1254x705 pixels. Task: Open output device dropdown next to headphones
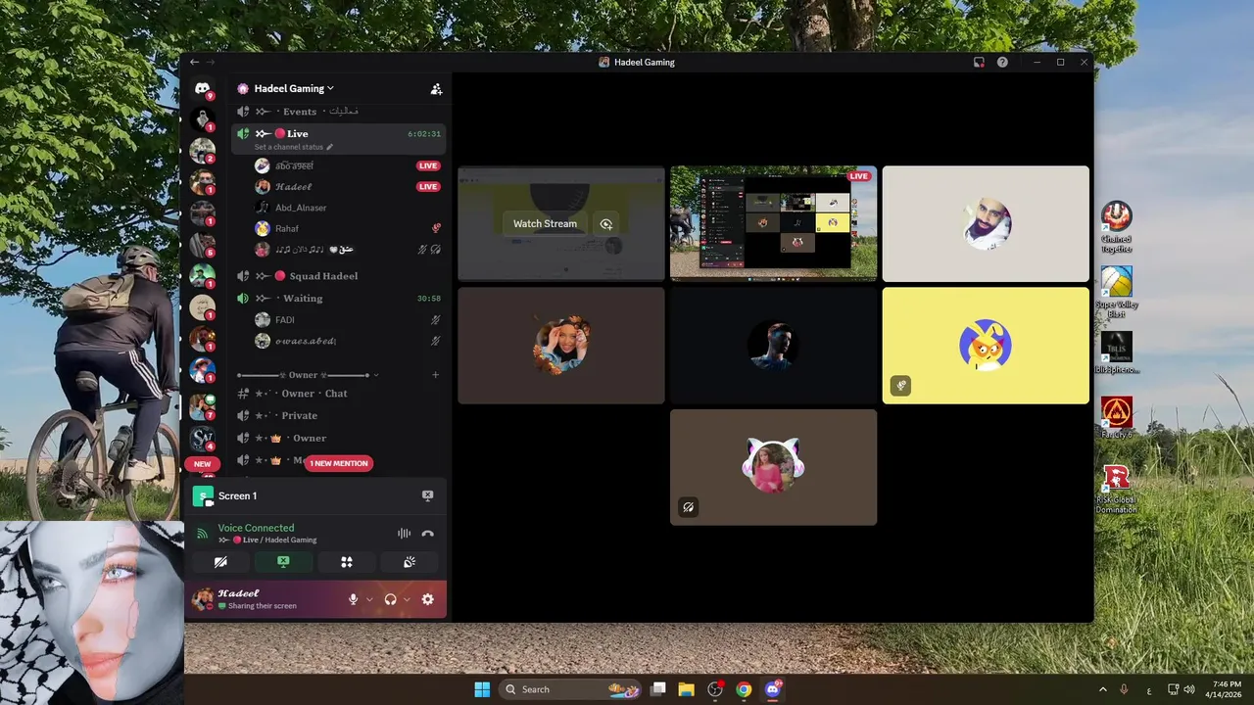click(407, 599)
